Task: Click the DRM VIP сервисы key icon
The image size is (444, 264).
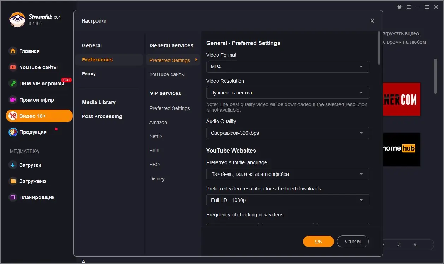Action: point(13,84)
